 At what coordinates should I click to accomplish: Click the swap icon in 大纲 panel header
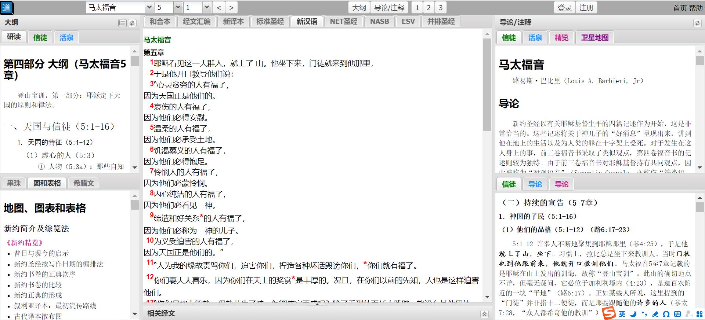(132, 23)
